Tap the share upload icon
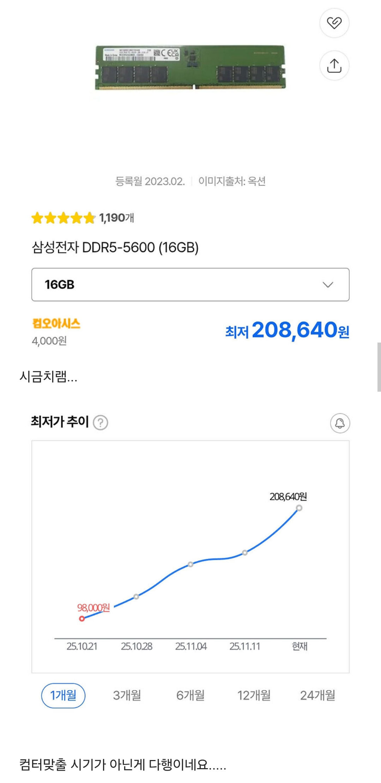Viewport: 381px width, 783px height. coord(334,66)
